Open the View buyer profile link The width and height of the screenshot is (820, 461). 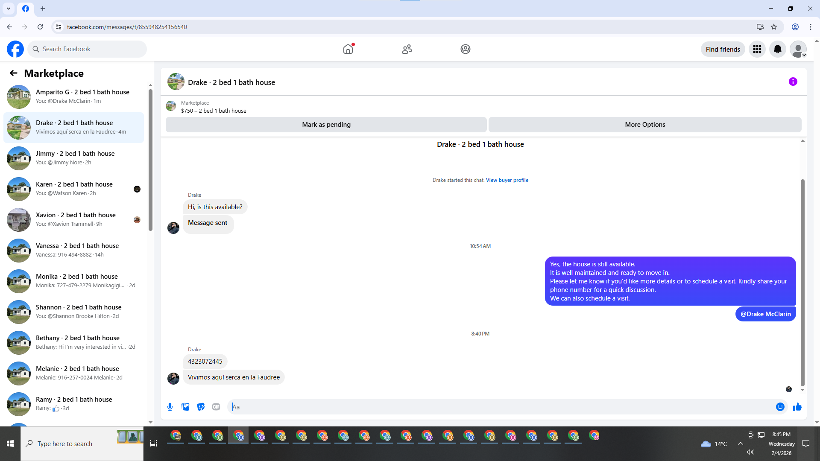507,180
